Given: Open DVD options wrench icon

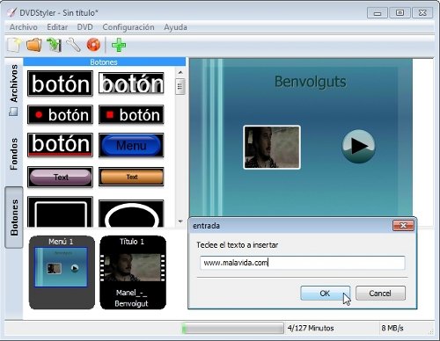Looking at the screenshot, I should (73, 45).
